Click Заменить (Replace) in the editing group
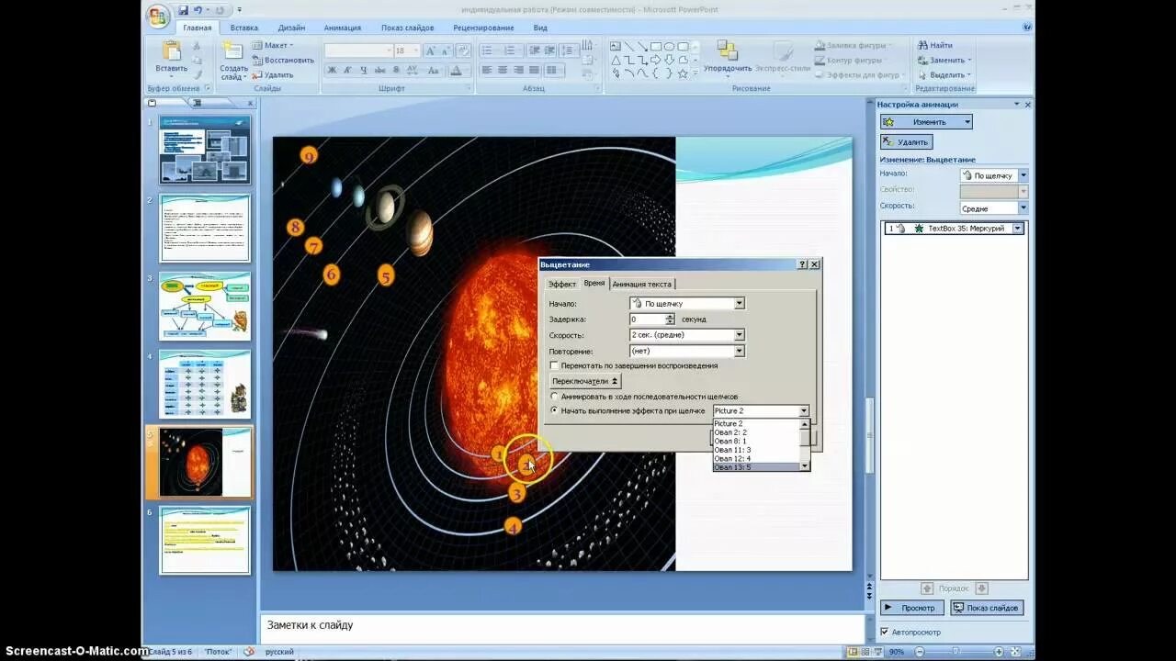Screen dimensions: 1176x661 point(943,60)
